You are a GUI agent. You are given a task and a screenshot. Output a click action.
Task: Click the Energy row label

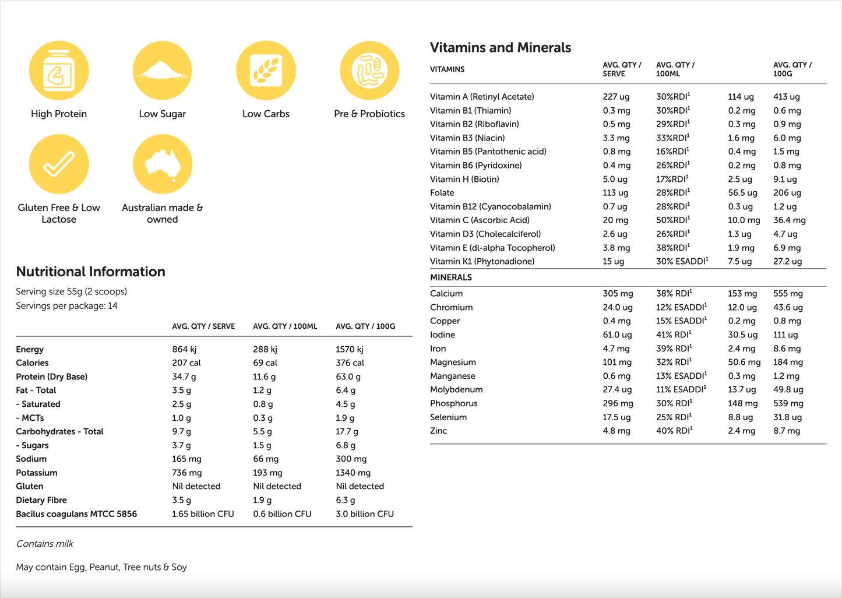(30, 349)
